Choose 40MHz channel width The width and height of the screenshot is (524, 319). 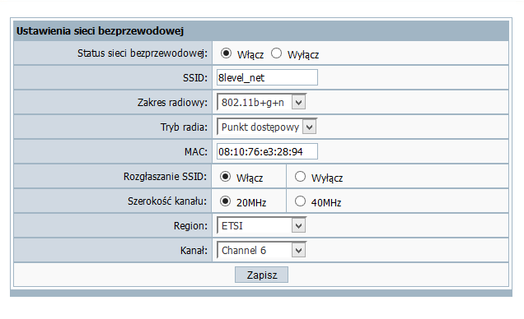[300, 201]
